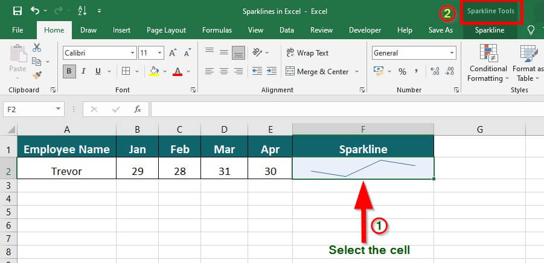Expand the General number format dropdown
Image resolution: width=544 pixels, height=263 pixels.
(451, 53)
